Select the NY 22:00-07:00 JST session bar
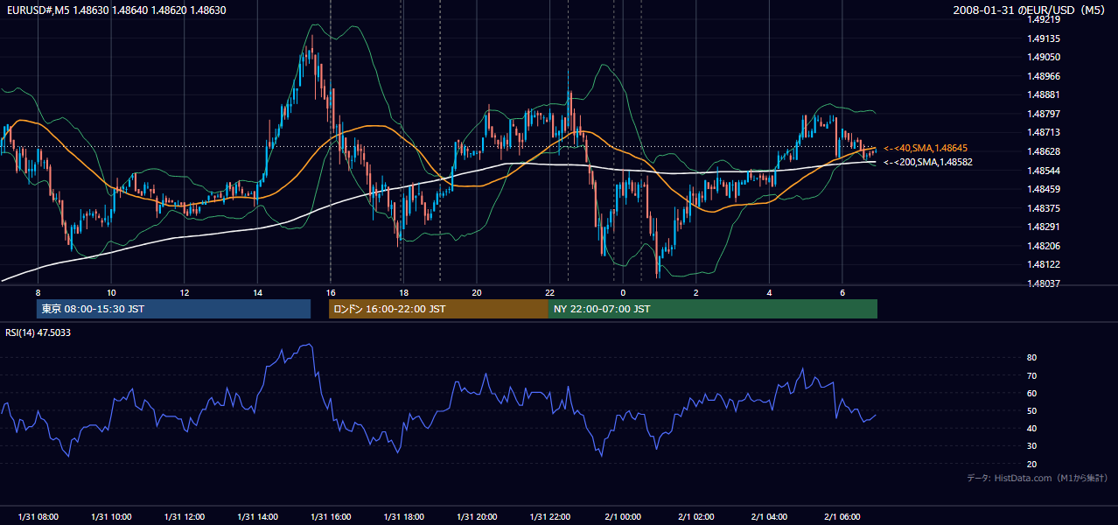The height and width of the screenshot is (525, 1118). [x=713, y=309]
